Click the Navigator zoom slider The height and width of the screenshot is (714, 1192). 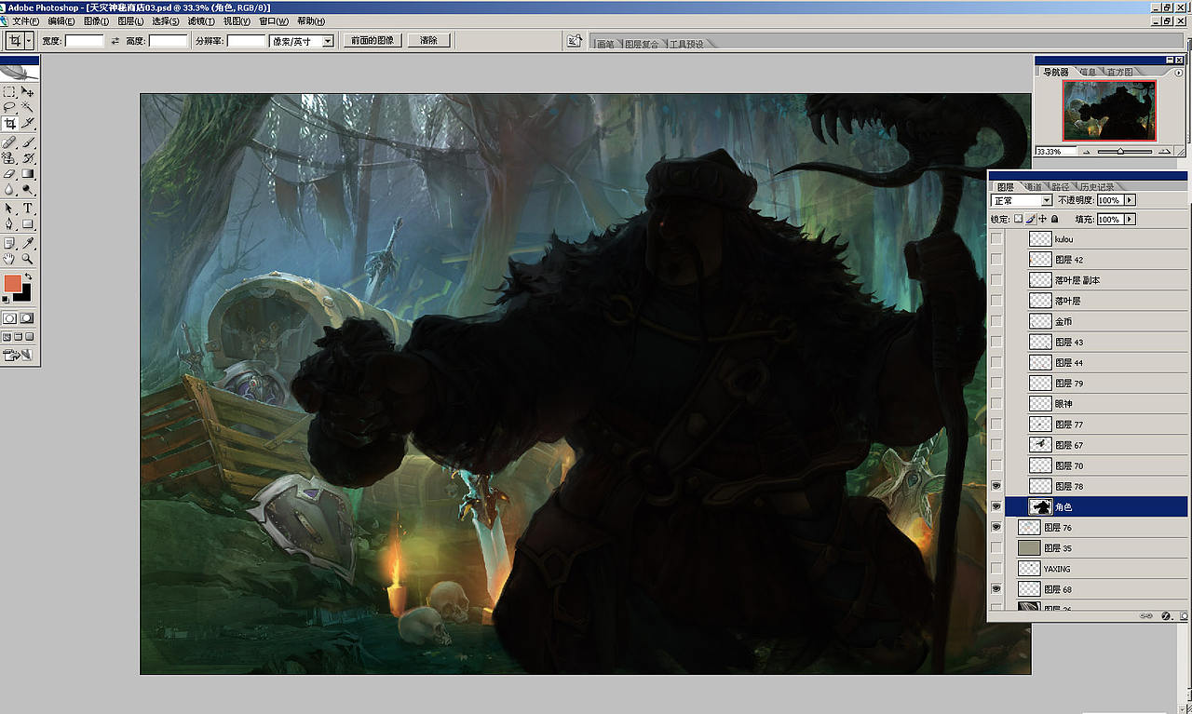(x=1122, y=151)
